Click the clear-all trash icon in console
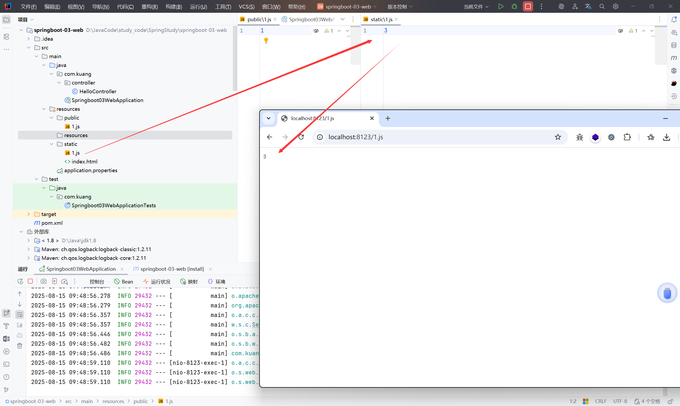 pyautogui.click(x=20, y=346)
